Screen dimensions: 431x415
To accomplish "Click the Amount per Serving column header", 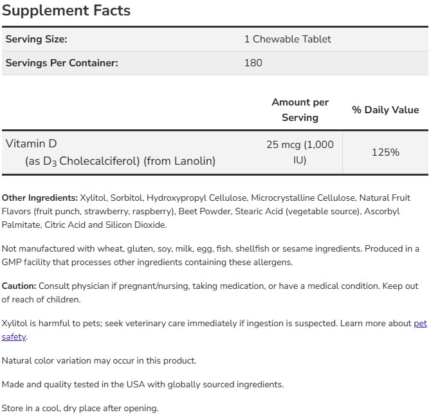I will point(300,110).
